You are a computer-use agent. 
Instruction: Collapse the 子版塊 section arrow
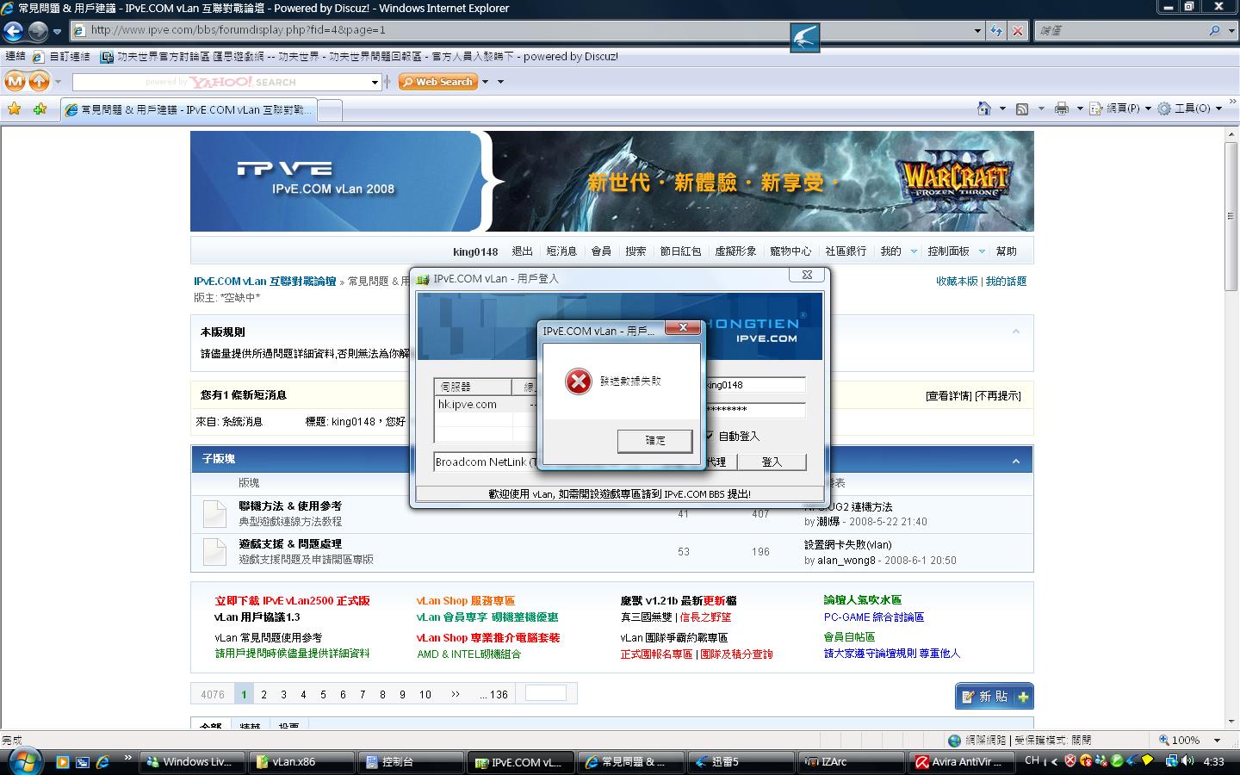coord(1015,461)
